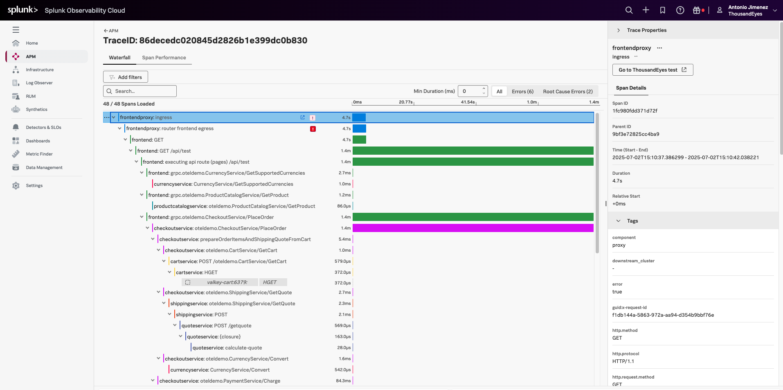Open Metric Finder in sidebar
783x390 pixels.
[39, 154]
